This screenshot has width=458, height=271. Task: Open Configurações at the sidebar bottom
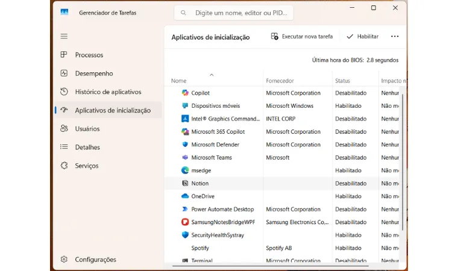108,260
